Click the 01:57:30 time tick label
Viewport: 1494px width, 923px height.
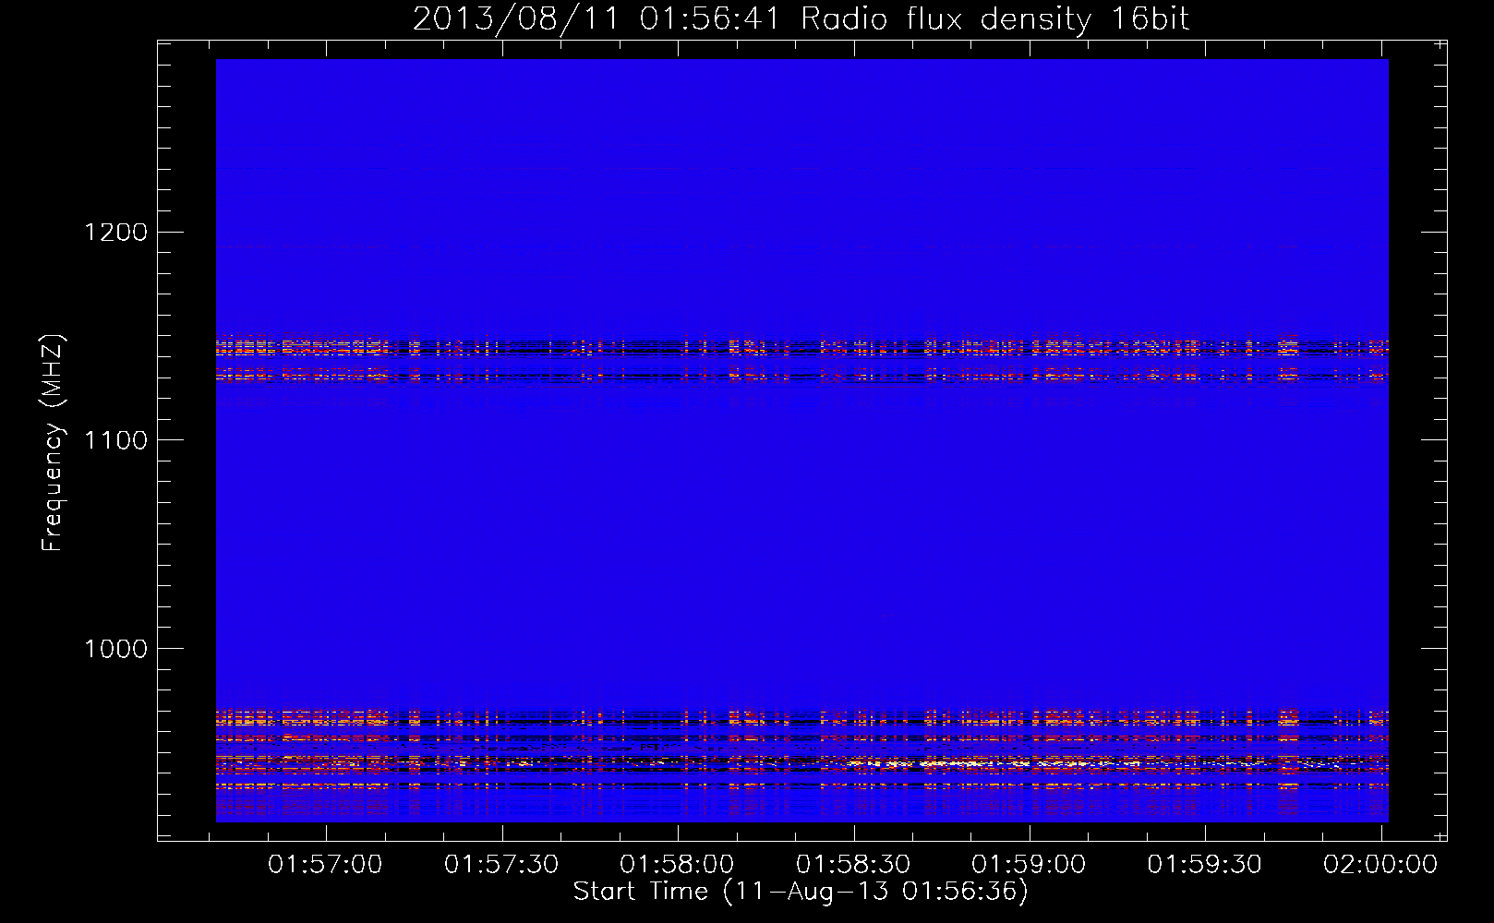(501, 865)
